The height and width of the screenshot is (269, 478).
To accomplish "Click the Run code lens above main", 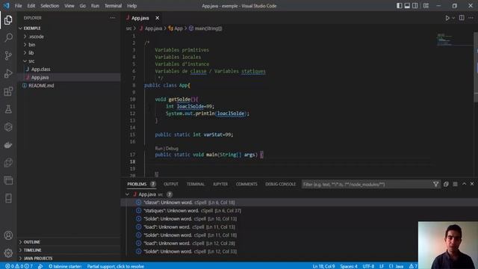I will 158,148.
